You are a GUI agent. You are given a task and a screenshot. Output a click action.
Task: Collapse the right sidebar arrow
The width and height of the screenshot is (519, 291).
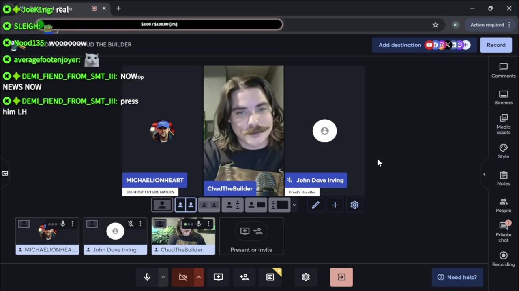click(x=484, y=174)
